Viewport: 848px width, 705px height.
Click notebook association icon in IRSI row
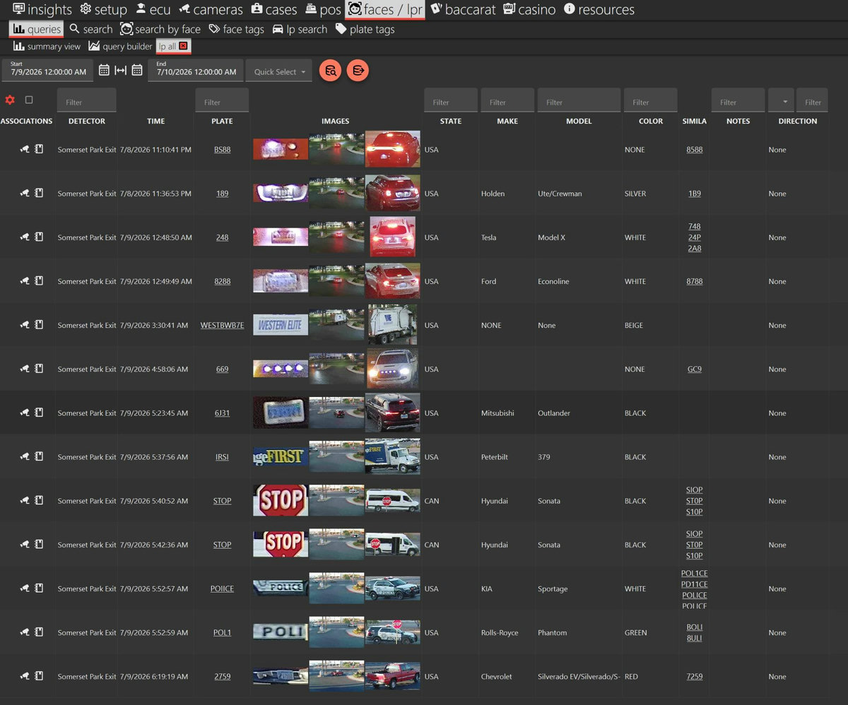(39, 457)
